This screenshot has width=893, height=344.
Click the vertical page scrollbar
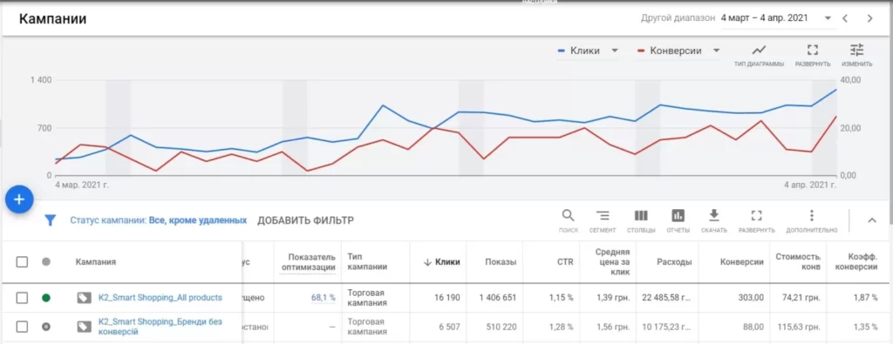(890, 114)
